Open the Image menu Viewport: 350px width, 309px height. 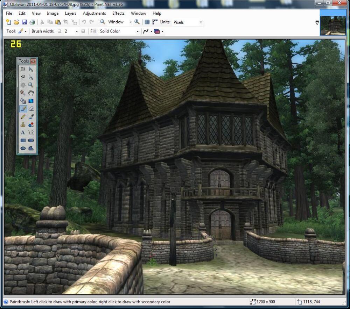[53, 13]
